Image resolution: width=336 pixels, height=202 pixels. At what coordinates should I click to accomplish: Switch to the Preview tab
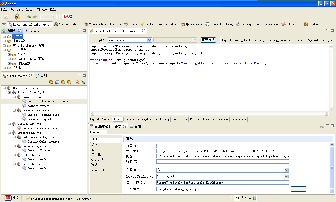(223, 119)
